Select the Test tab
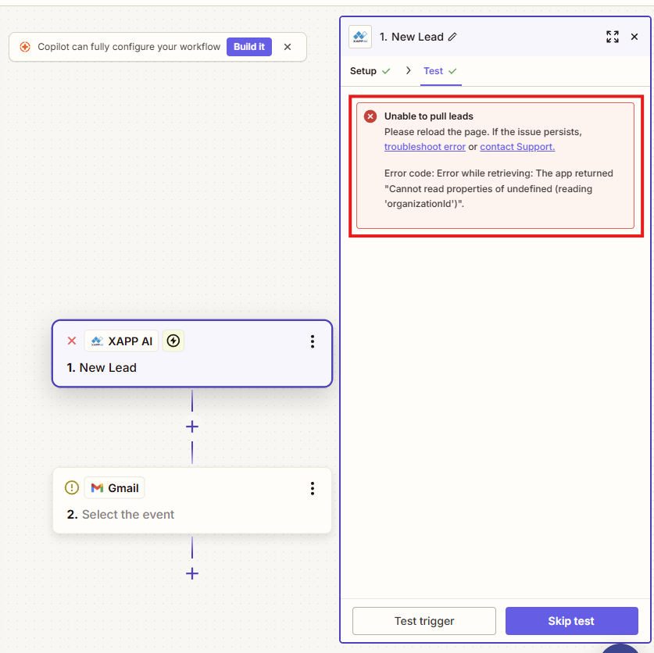Image resolution: width=654 pixels, height=653 pixels. tap(434, 71)
